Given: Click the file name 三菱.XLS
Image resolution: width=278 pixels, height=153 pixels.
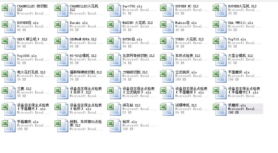Looking at the screenshot, I should click(24, 89).
